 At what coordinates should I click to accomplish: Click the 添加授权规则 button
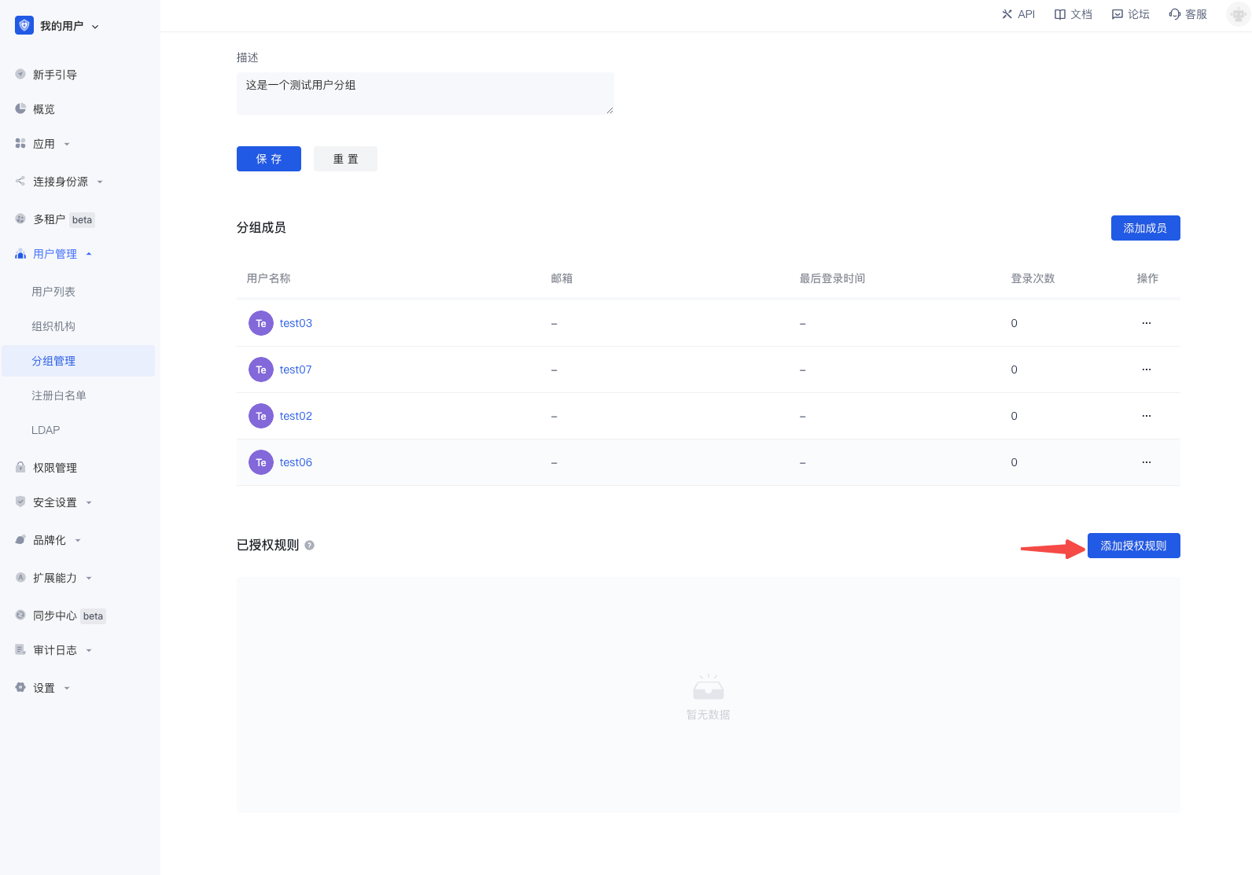[x=1133, y=546]
